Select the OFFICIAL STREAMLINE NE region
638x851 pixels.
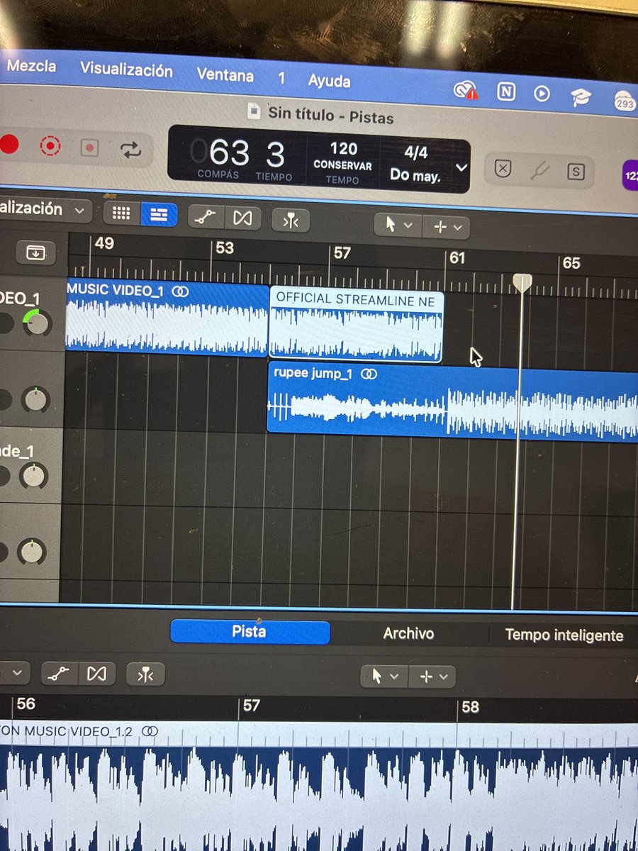pos(356,326)
